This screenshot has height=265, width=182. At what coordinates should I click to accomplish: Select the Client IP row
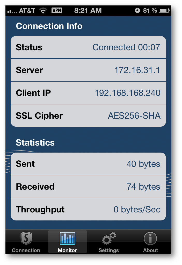[x=88, y=93]
